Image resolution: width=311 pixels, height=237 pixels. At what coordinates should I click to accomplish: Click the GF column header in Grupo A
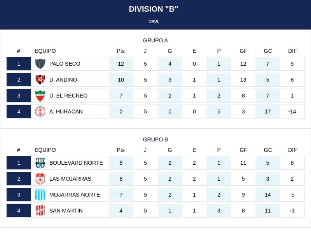point(243,51)
